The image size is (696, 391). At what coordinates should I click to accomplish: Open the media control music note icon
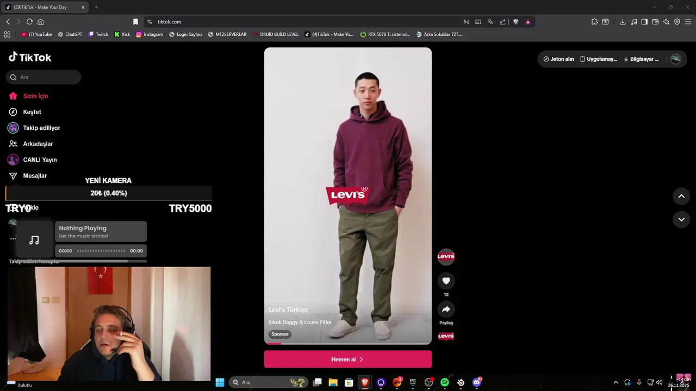pos(633,22)
